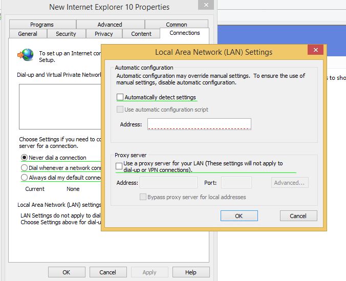The width and height of the screenshot is (346, 281).
Task: Open the Privacy tab
Action: tap(104, 34)
